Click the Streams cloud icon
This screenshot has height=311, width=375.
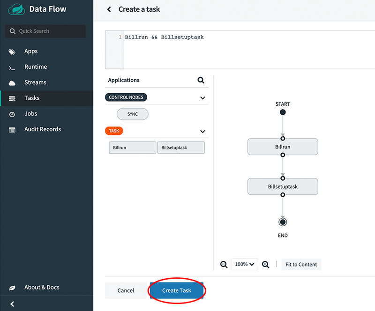pyautogui.click(x=12, y=83)
